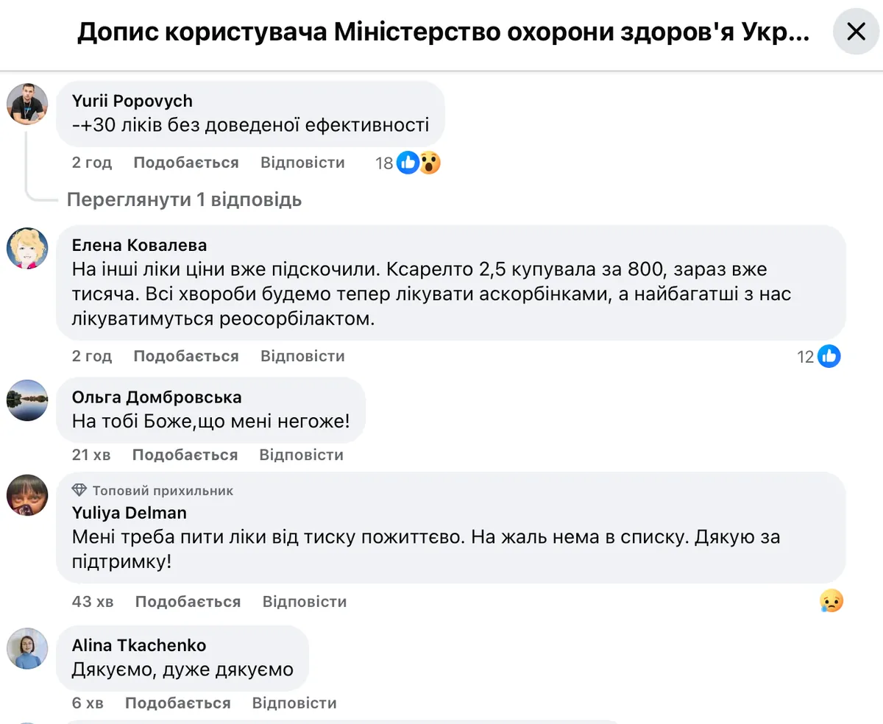Click Елена Ковалева's profile avatar

tap(27, 248)
